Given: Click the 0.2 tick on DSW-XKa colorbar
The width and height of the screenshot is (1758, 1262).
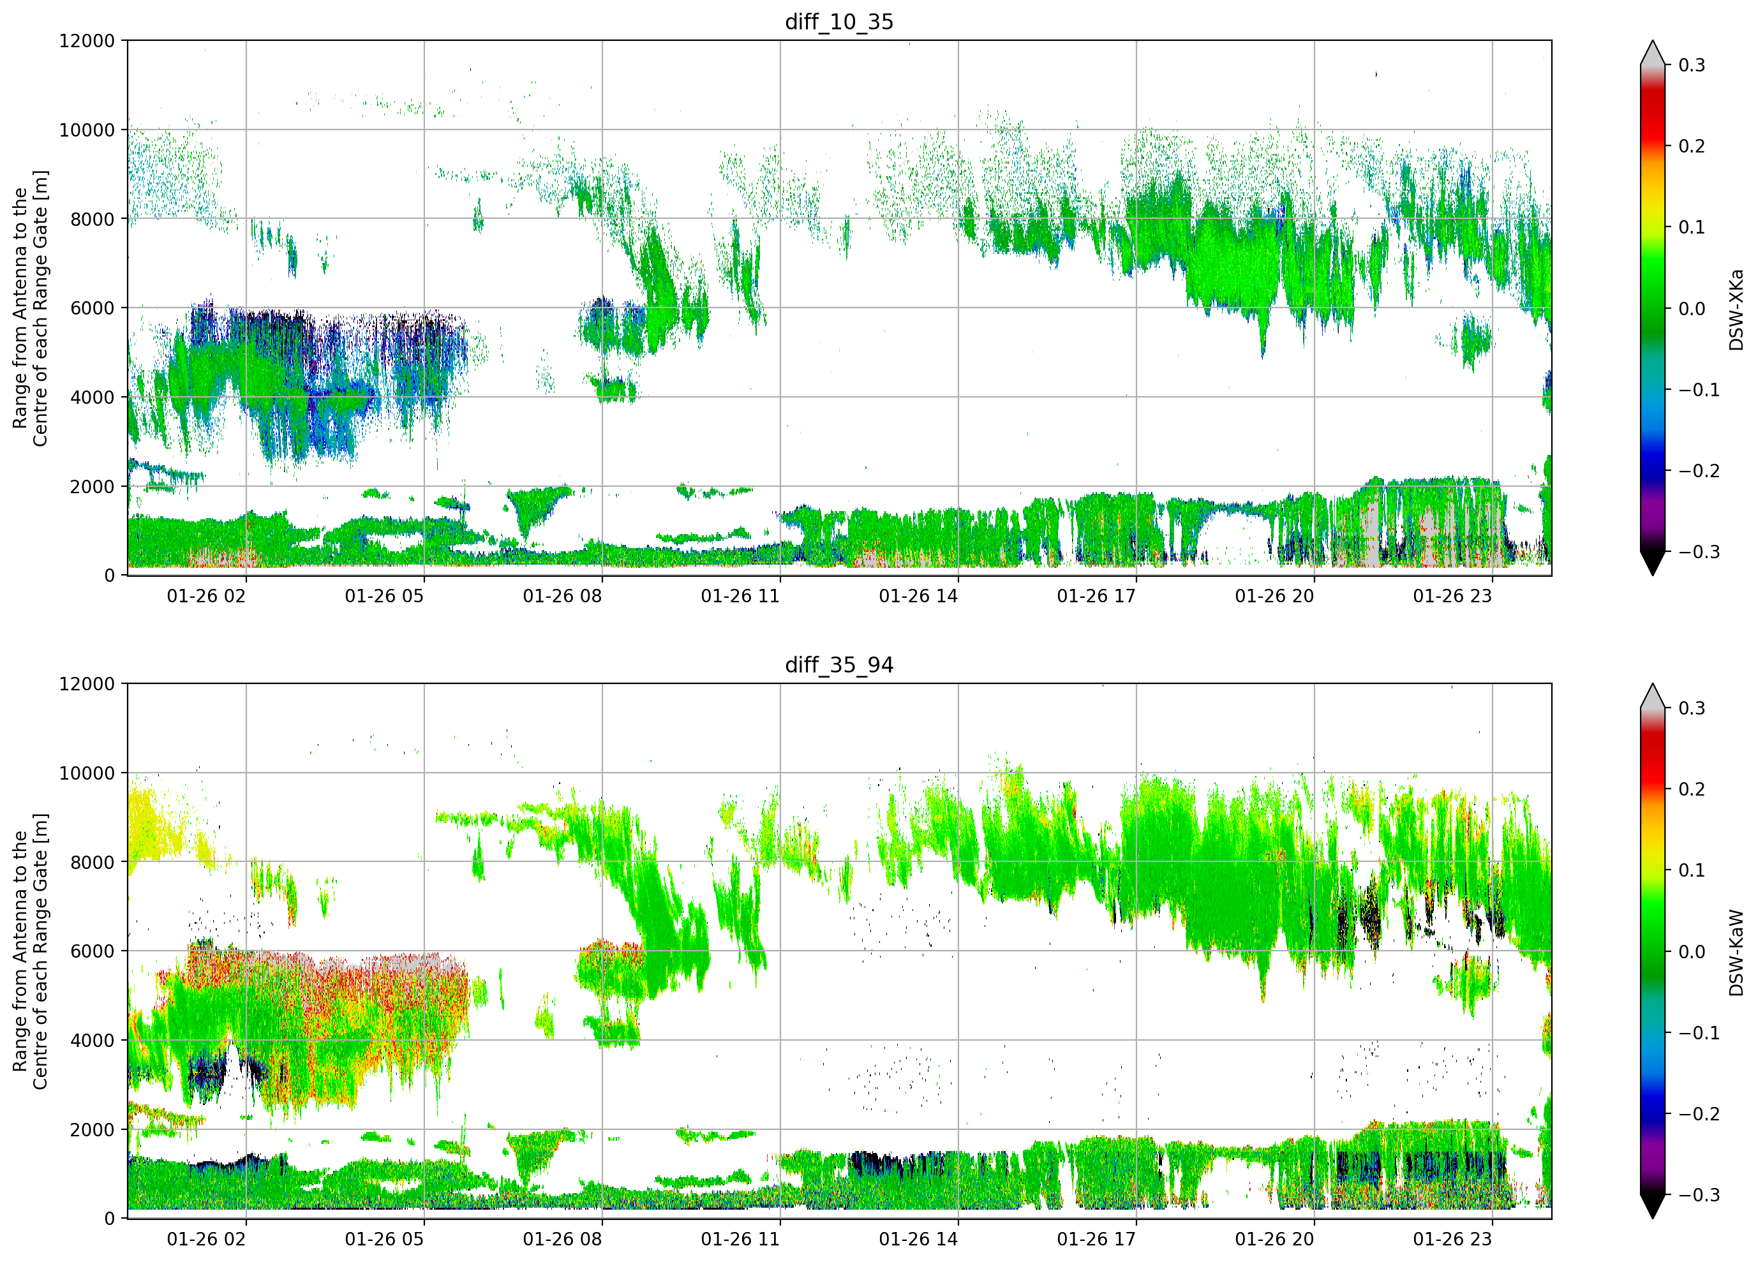Looking at the screenshot, I should coord(1692,147).
